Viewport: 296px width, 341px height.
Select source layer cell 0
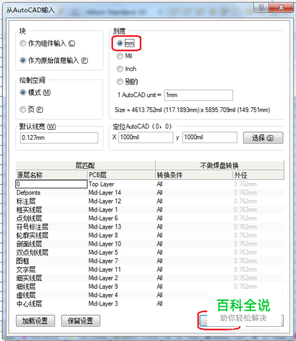coord(52,184)
